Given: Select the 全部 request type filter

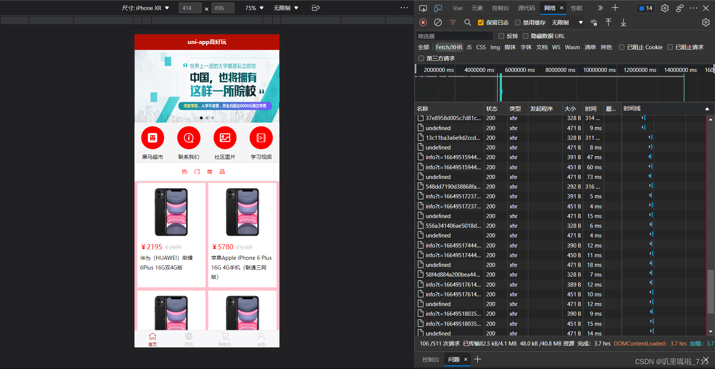Looking at the screenshot, I should 424,47.
